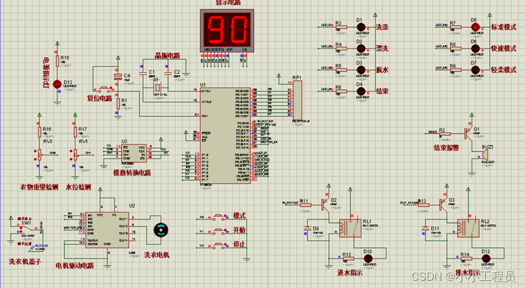This screenshot has width=525, height=288.
Task: Click the D13 power indicator LED
Action: 58,84
